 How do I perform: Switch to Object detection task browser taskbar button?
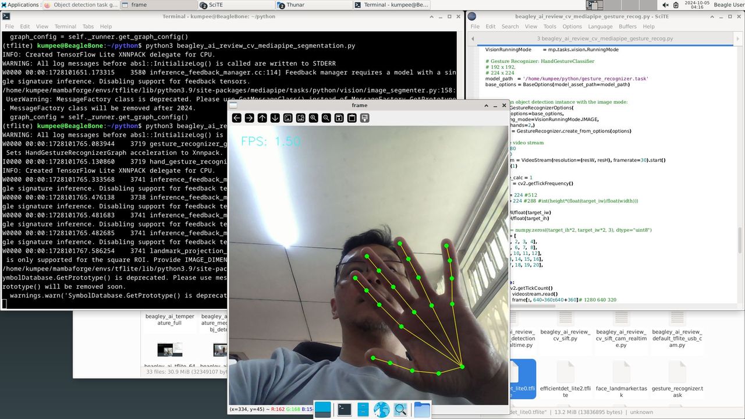tap(80, 5)
